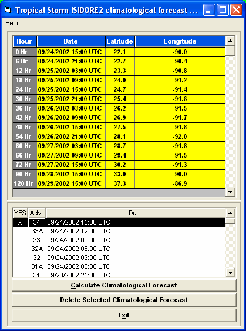Image resolution: width=246 pixels, height=331 pixels.
Task: Click forecast table scroll down arrow
Action: pos(230,192)
